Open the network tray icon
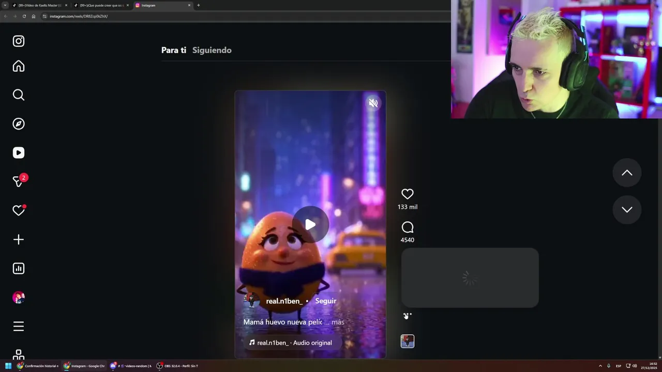The image size is (662, 372). coord(628,366)
